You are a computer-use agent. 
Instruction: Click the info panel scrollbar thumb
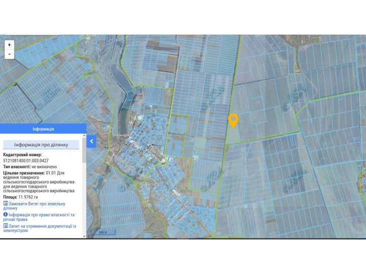84,150
